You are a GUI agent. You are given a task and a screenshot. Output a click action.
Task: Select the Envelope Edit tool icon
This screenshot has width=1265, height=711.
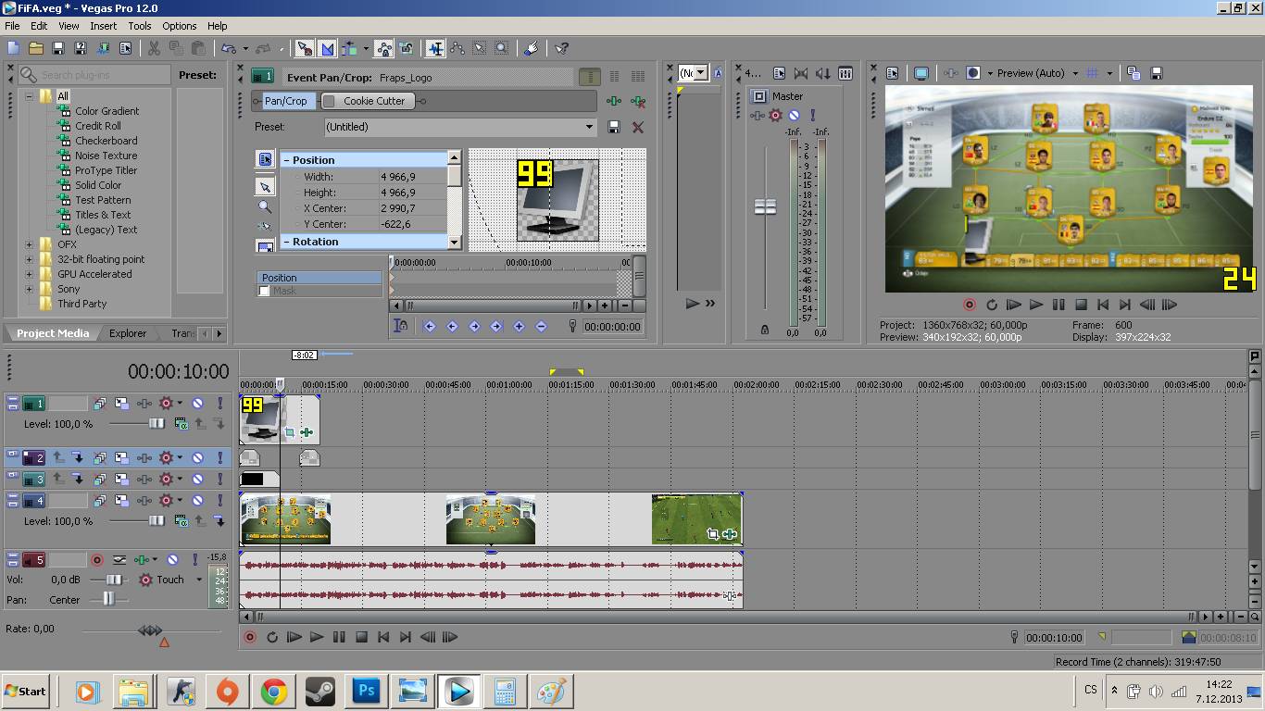457,48
